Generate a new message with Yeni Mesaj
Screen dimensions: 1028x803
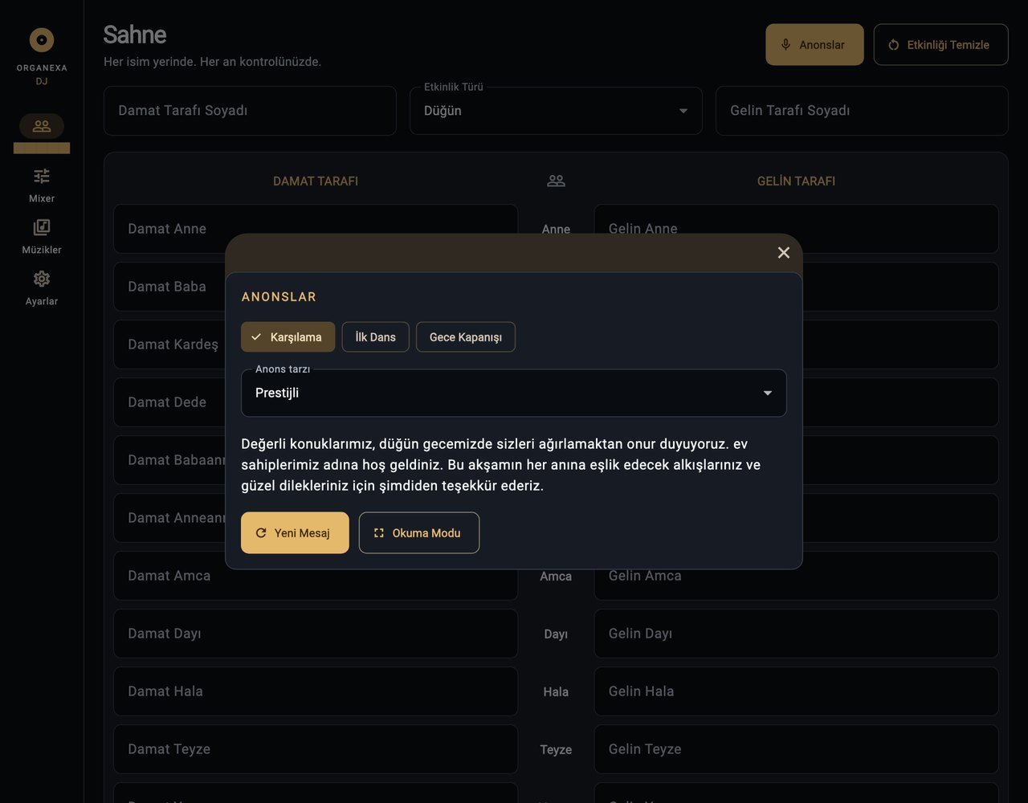[295, 533]
